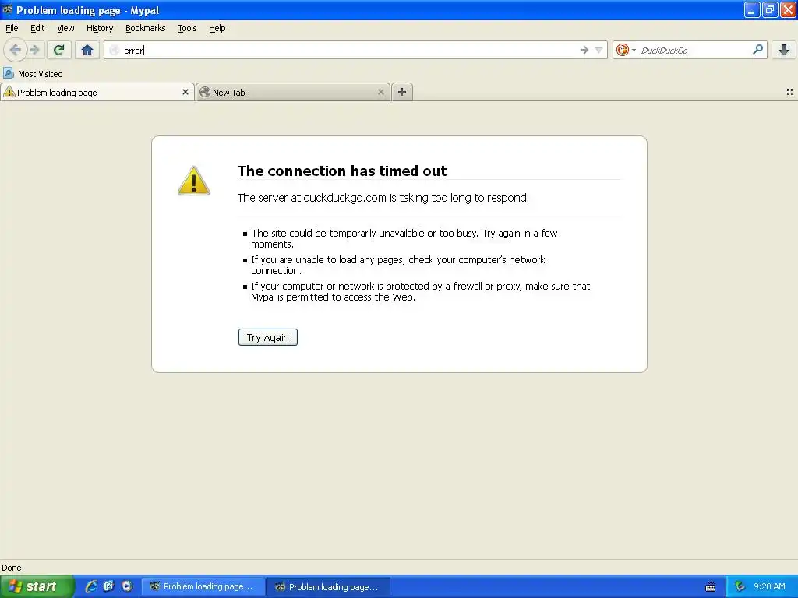798x598 pixels.
Task: Open the View menu
Action: [65, 28]
